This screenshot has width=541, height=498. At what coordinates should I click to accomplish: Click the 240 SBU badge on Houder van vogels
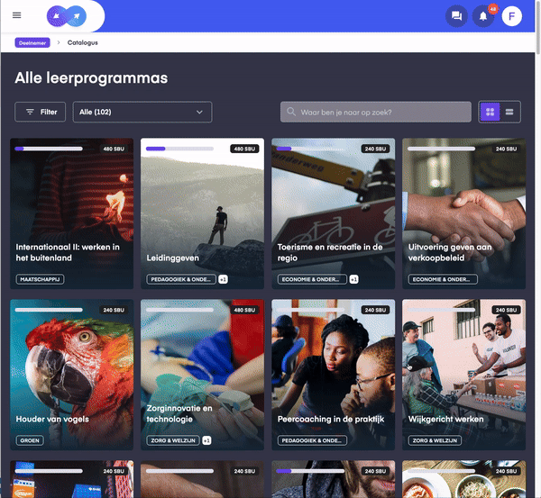click(x=114, y=310)
